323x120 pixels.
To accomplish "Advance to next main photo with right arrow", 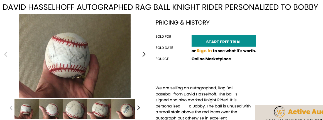I will coord(144,54).
